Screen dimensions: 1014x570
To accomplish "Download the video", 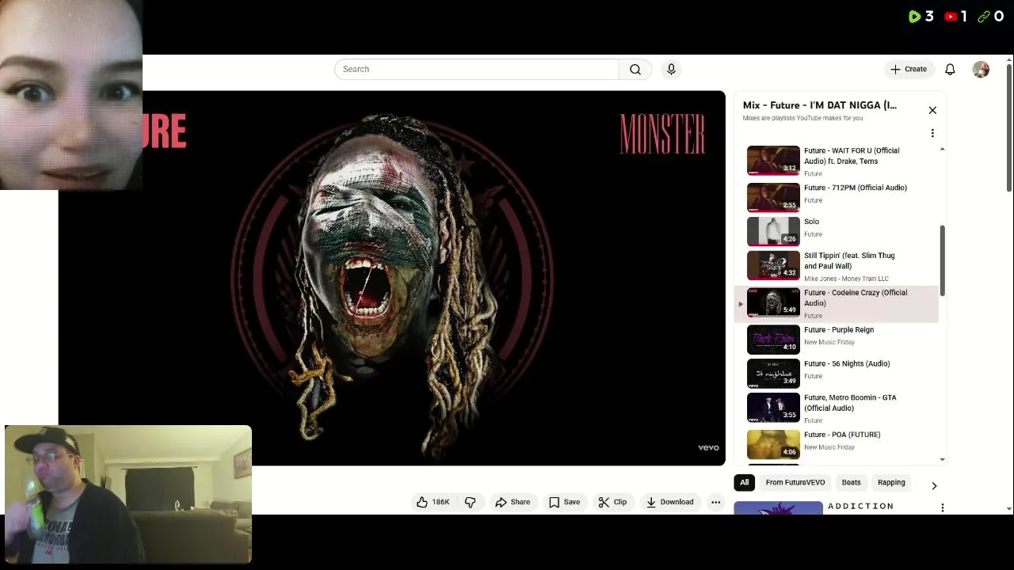I will pos(669,502).
